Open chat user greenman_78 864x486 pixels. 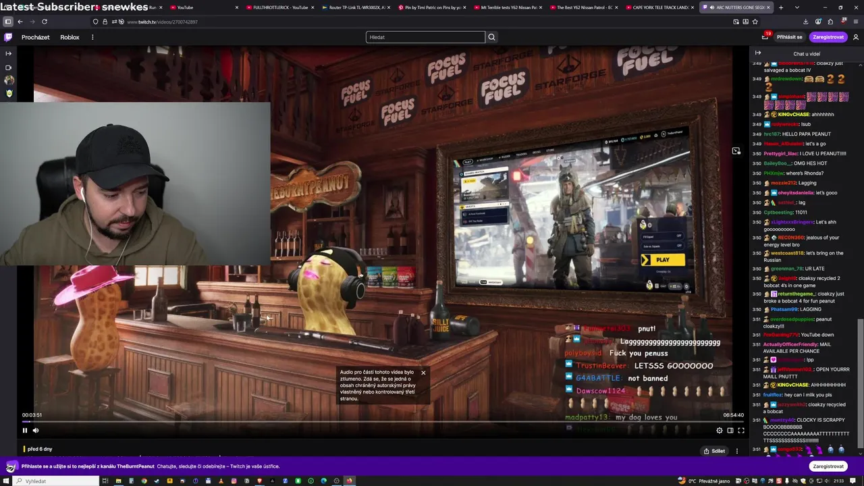(787, 269)
